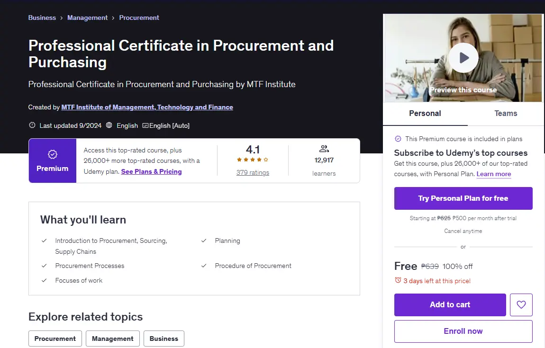Click the 12,917 learners count
This screenshot has width=545, height=348.
pos(324,160)
